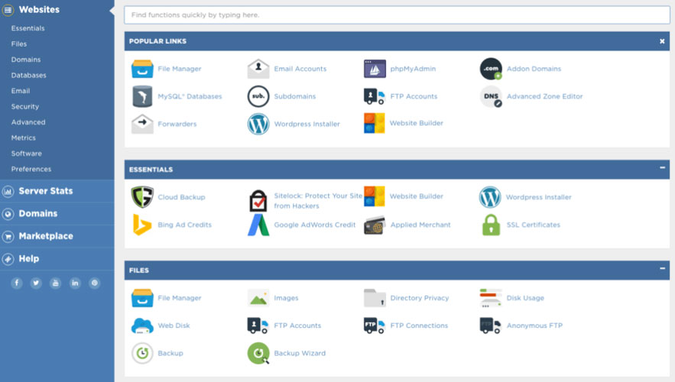Open the Facebook social icon in sidebar
The image size is (675, 382).
[x=17, y=283]
